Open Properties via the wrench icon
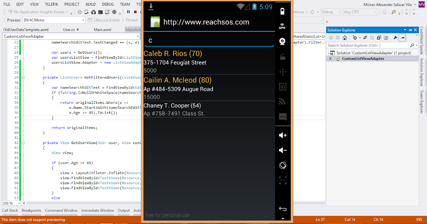This screenshot has width=427, height=224. 395,37
